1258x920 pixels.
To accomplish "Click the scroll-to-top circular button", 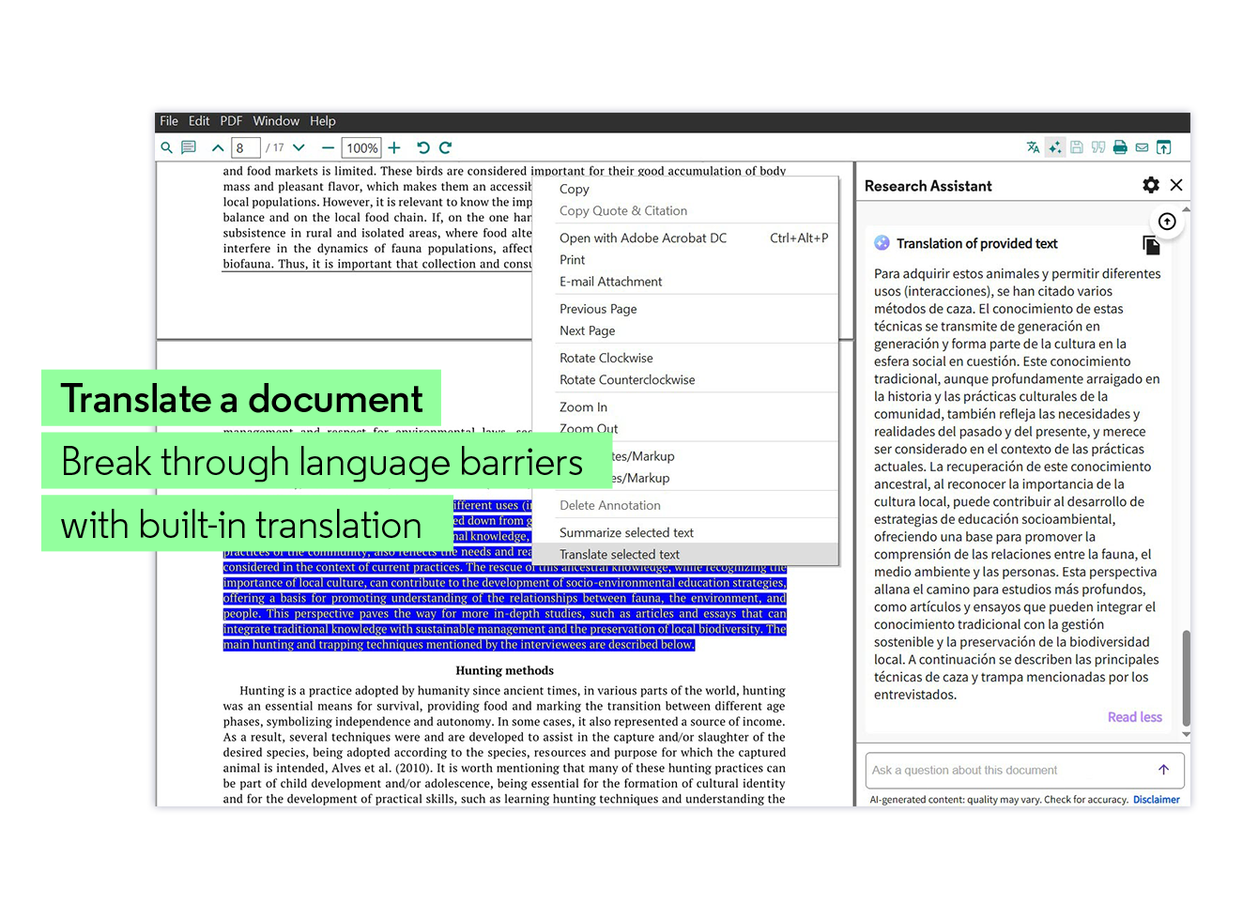I will (x=1167, y=222).
